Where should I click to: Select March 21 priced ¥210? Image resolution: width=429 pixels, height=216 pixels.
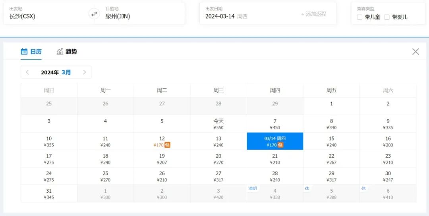pos(275,159)
